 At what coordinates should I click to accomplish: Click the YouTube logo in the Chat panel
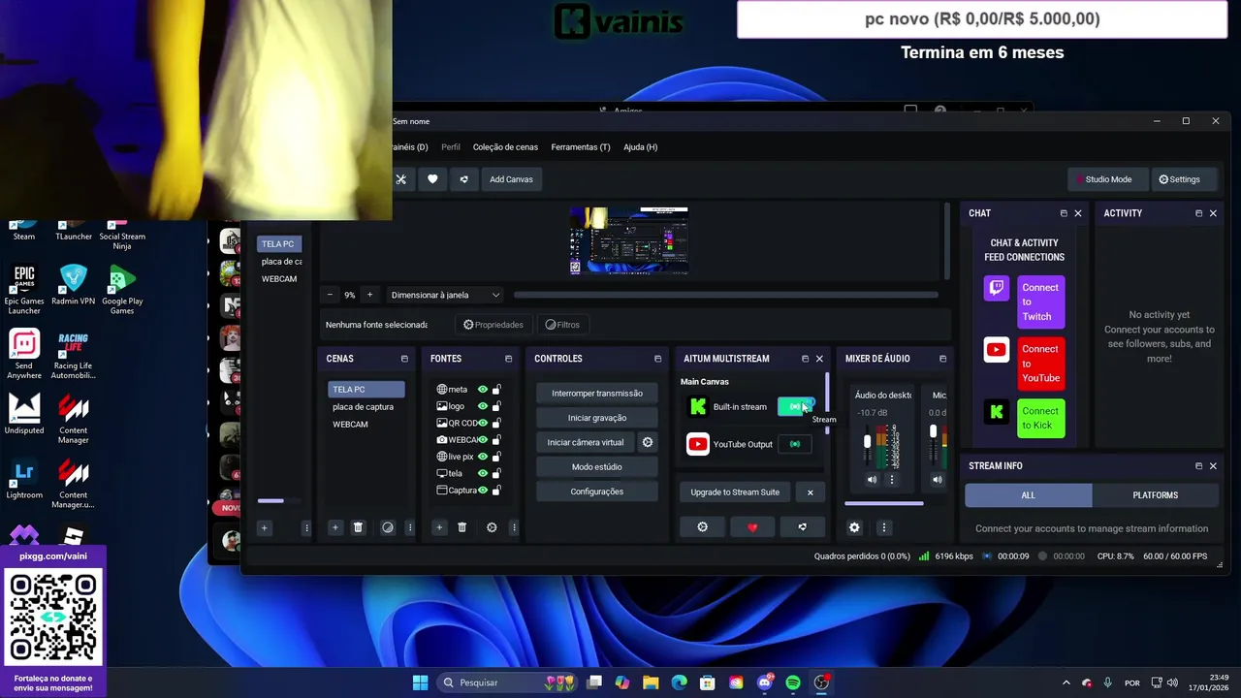point(997,350)
